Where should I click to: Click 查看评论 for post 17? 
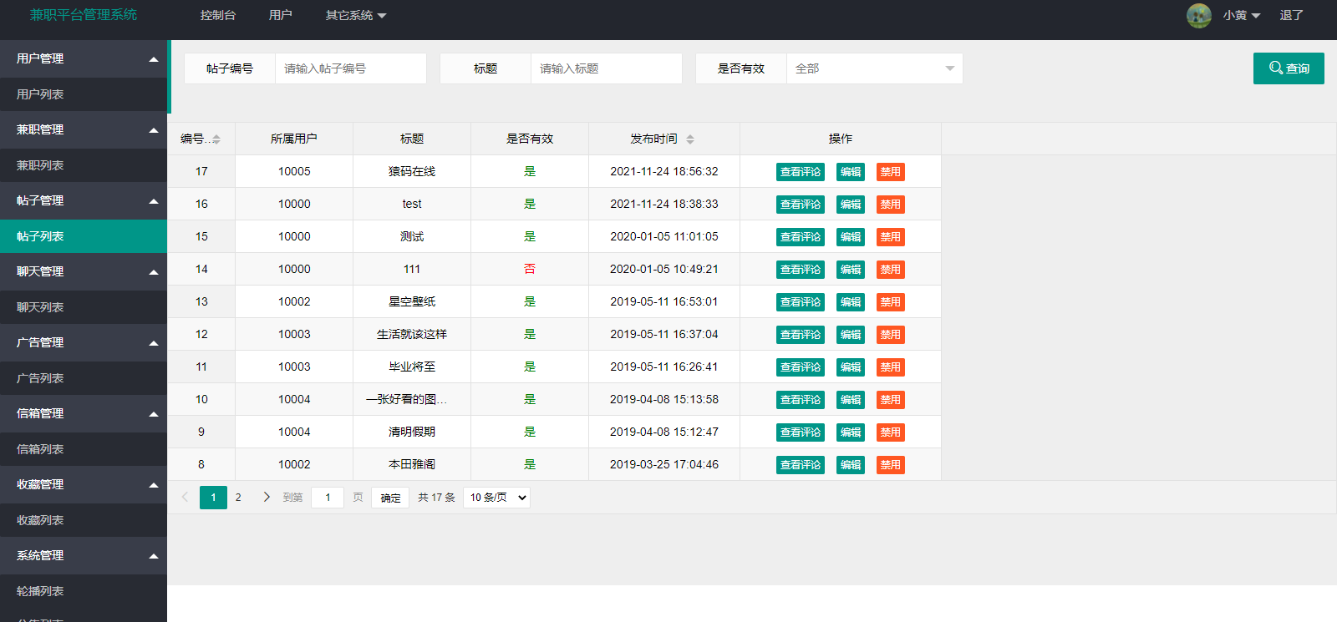(800, 172)
